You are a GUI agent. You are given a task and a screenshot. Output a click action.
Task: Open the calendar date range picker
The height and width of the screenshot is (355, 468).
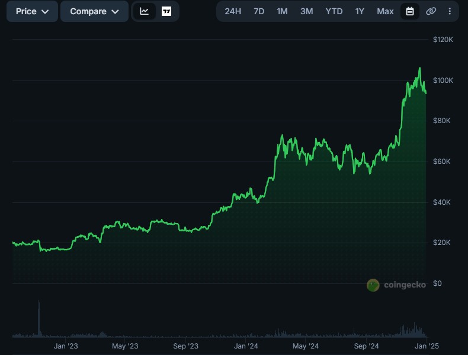click(410, 11)
